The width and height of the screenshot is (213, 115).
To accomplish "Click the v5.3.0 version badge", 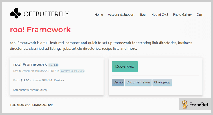I will pyautogui.click(x=53, y=65).
